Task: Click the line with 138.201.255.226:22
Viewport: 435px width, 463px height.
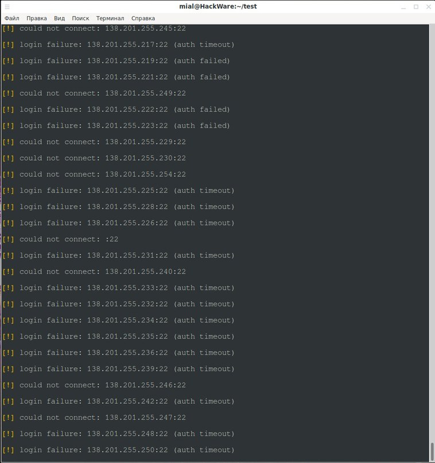Action: (118, 223)
